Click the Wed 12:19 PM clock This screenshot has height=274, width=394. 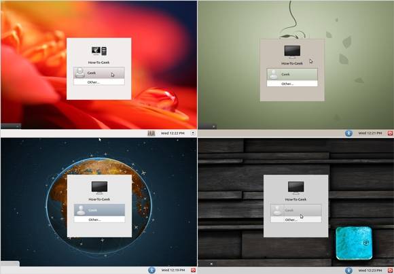[173, 270]
